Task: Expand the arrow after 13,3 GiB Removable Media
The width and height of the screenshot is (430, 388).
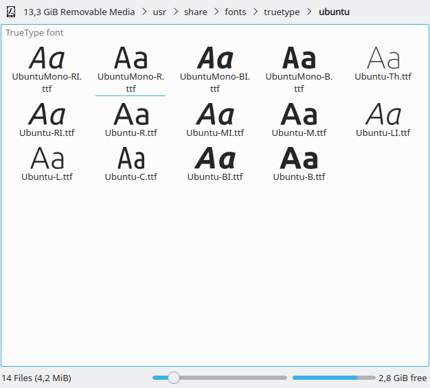Action: 144,12
